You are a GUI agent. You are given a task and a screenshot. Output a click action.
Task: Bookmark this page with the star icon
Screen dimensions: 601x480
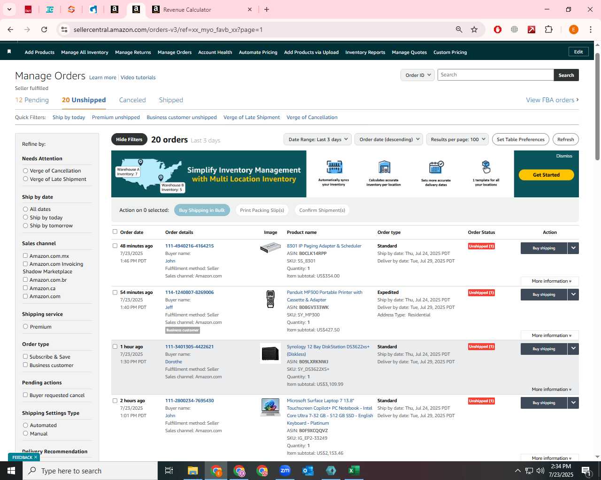(474, 30)
